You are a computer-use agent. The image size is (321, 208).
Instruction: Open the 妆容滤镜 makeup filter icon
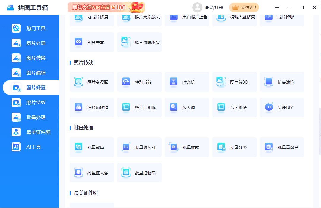[x=269, y=82]
